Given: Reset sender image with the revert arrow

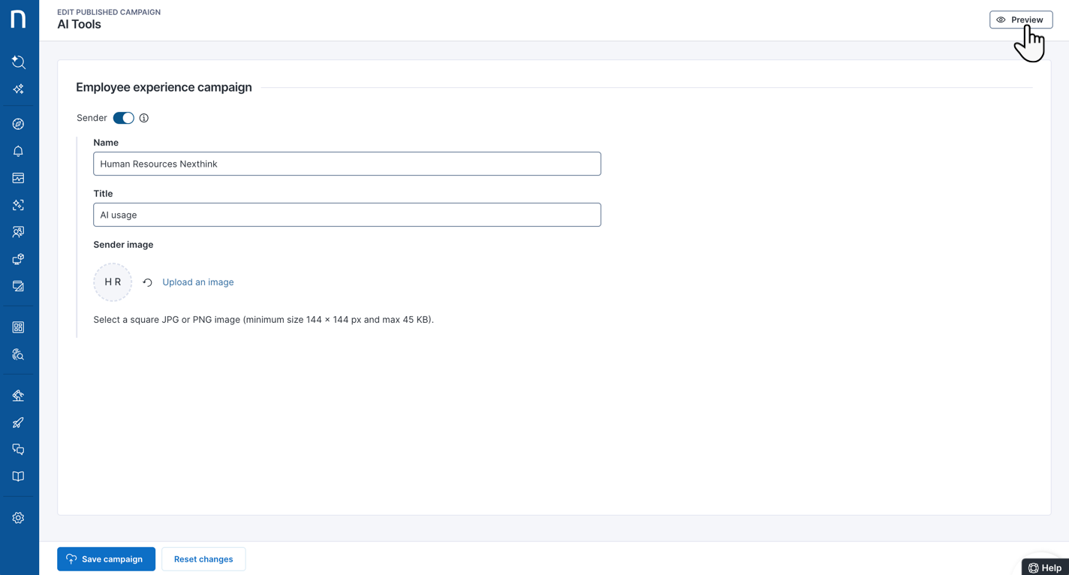Looking at the screenshot, I should pyautogui.click(x=148, y=282).
